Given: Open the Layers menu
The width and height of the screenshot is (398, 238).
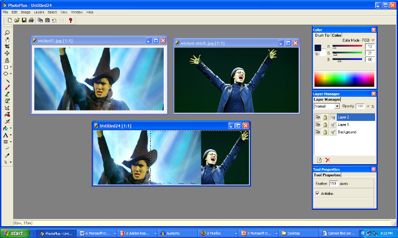Looking at the screenshot, I should pos(39,12).
